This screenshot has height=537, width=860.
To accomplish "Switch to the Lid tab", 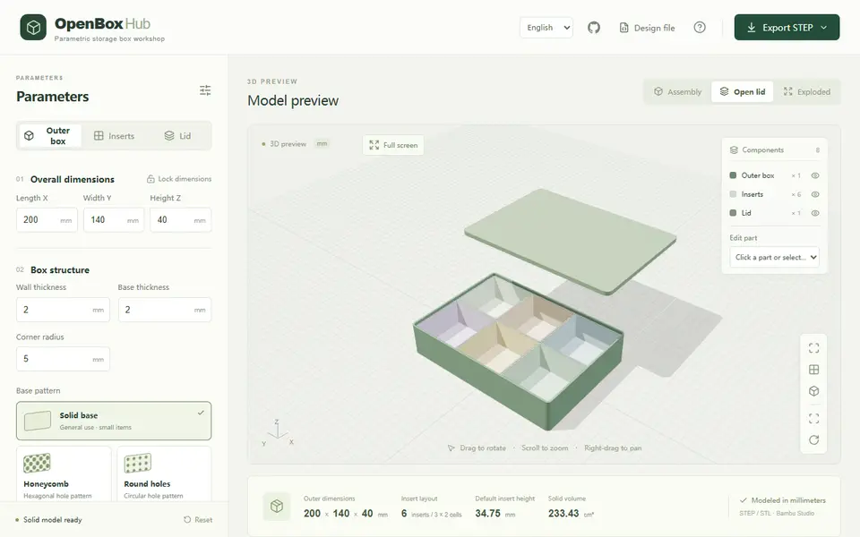I will [177, 136].
